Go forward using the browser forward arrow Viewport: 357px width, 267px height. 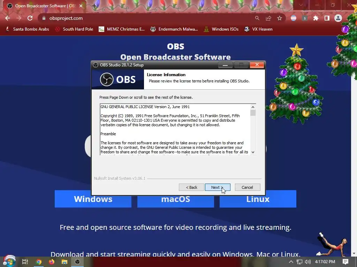(19, 18)
